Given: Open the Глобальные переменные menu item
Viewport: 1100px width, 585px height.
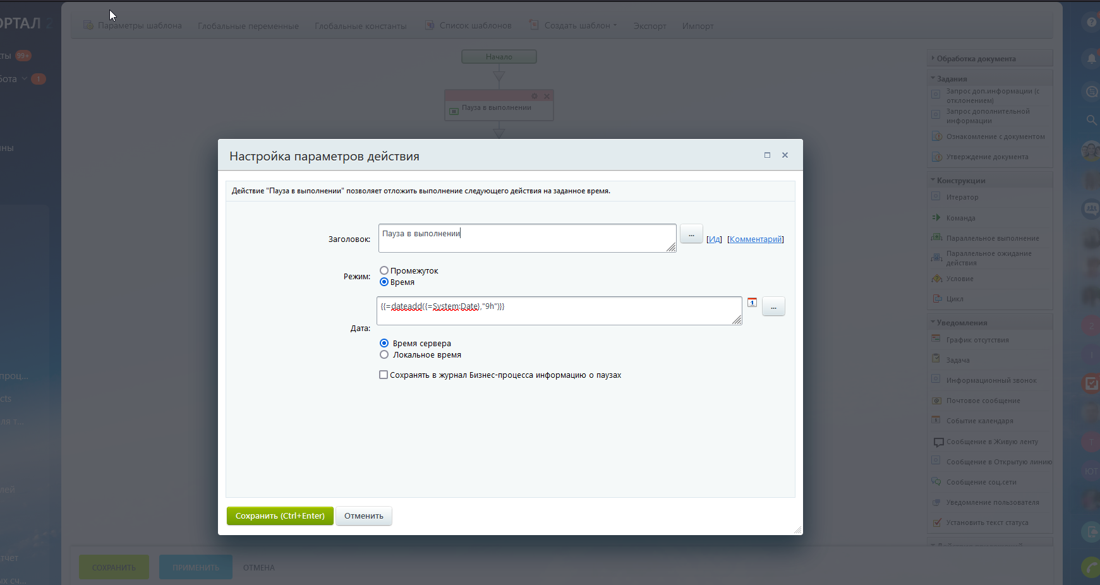Looking at the screenshot, I should click(x=248, y=26).
